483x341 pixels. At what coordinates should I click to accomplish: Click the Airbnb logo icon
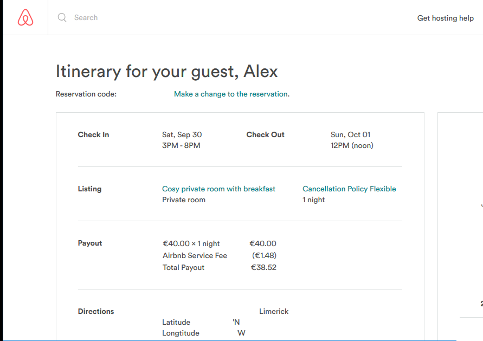25,18
